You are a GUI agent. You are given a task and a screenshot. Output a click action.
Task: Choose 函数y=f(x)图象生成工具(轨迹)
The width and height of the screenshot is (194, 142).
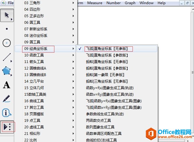point(117,88)
